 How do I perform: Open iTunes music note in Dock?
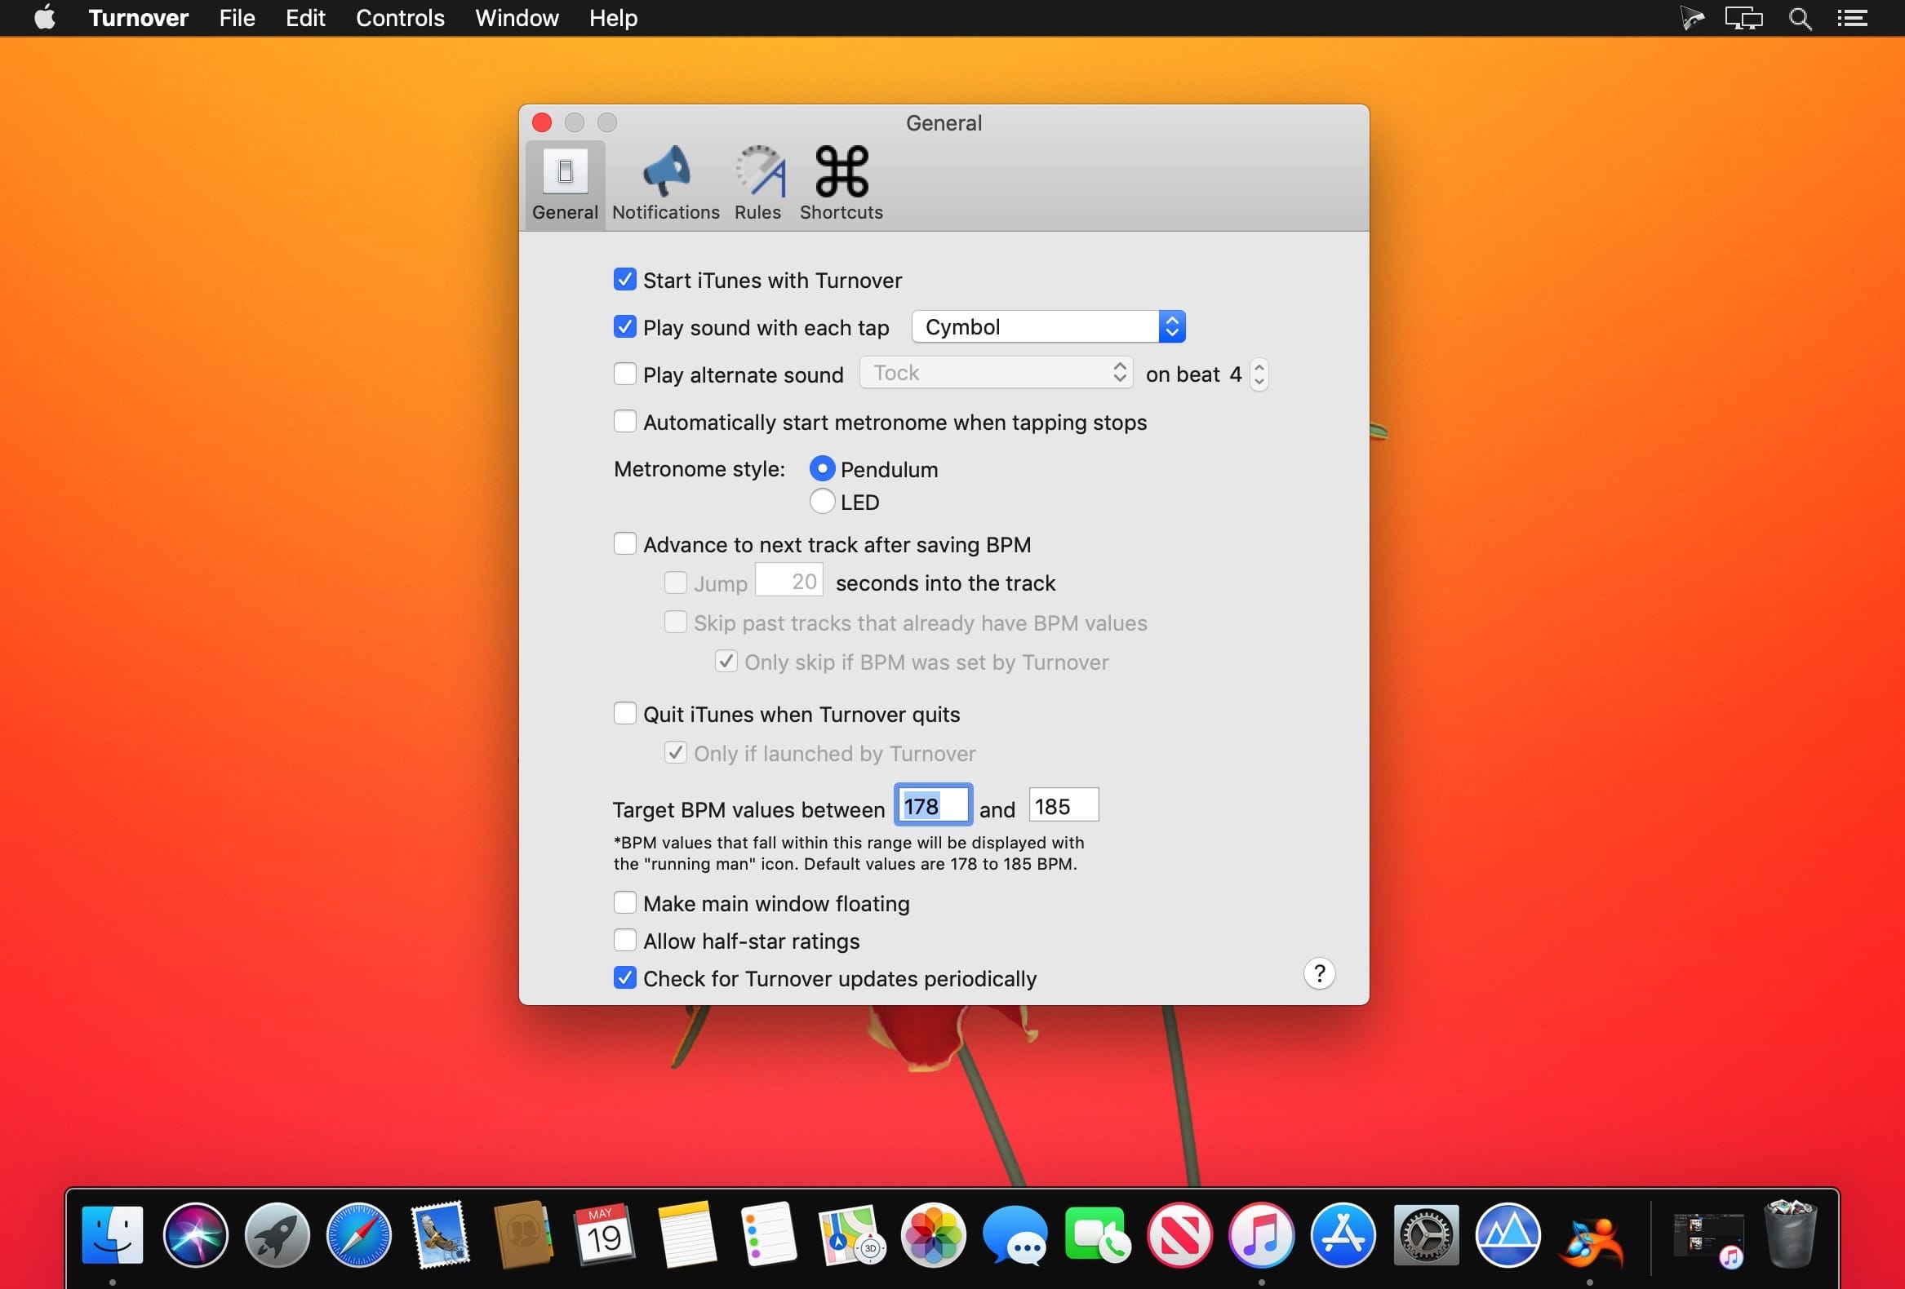point(1262,1235)
